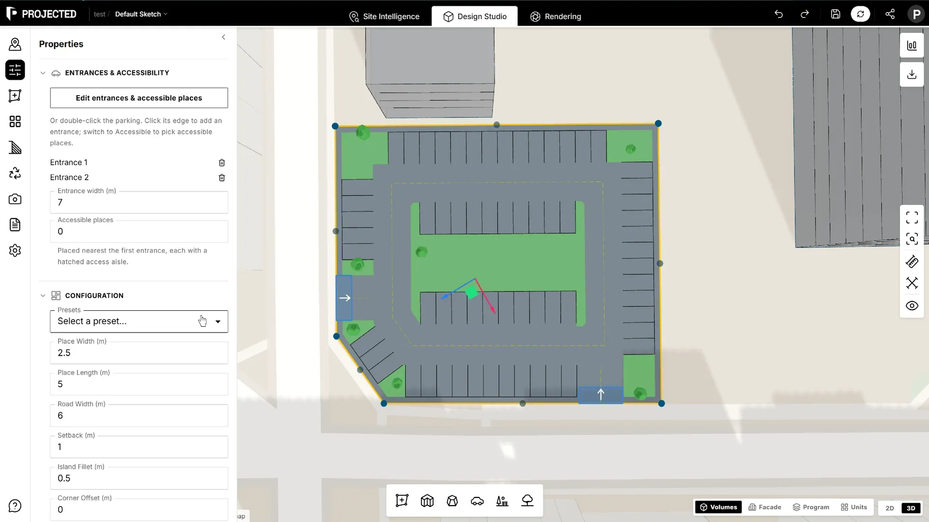This screenshot has width=929, height=522.
Task: Collapse the Entrances & Accessibility section
Action: pyautogui.click(x=43, y=73)
